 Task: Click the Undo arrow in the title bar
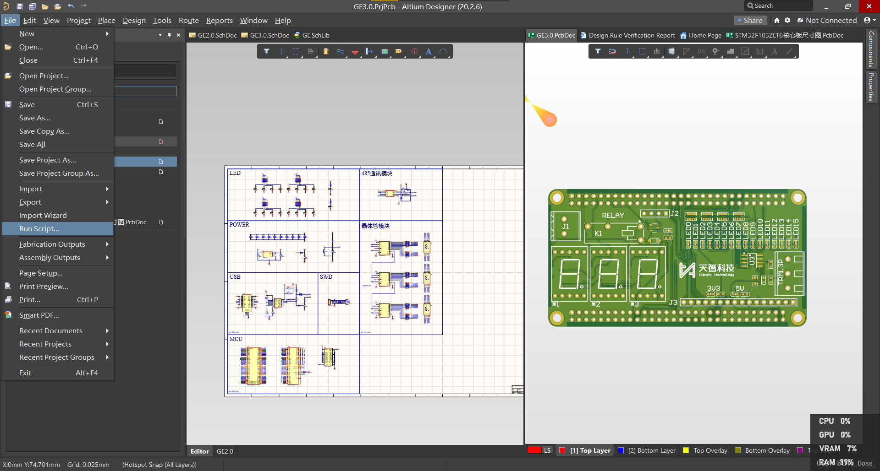point(71,6)
